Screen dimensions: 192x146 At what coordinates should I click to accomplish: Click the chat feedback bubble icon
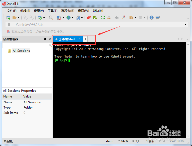158,18
